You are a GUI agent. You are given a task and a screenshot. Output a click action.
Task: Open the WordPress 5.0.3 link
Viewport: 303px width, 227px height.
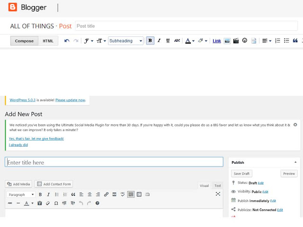23,100
